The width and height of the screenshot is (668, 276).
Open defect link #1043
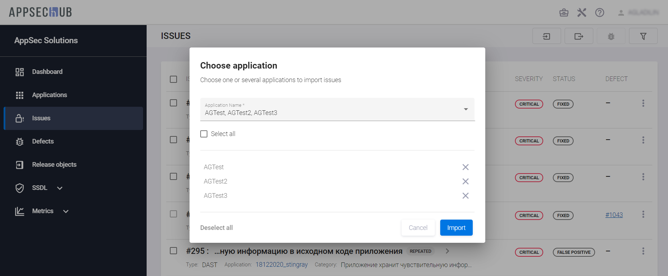pos(614,215)
